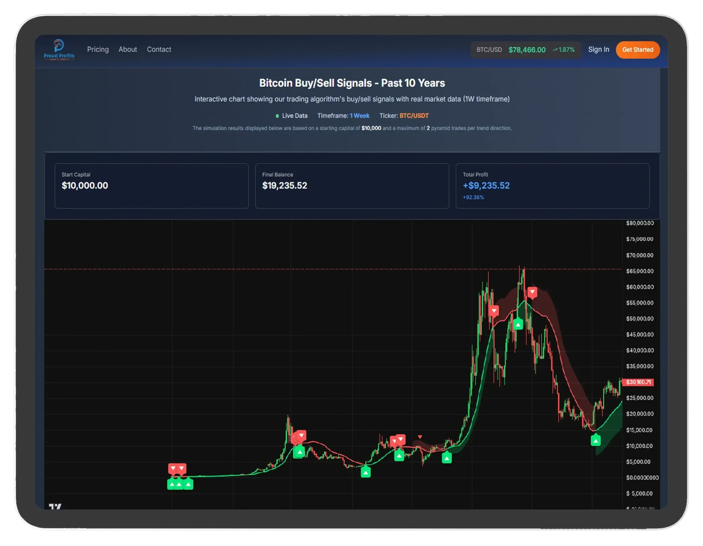Click the Final Balance $19,235.52 value

[x=284, y=185]
